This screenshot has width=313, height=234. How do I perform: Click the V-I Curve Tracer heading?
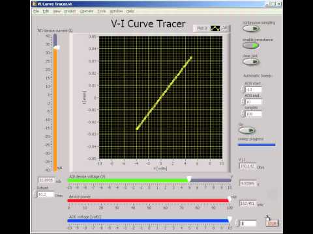(148, 23)
